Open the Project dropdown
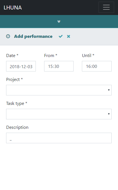The height and width of the screenshot is (190, 118). click(x=59, y=90)
